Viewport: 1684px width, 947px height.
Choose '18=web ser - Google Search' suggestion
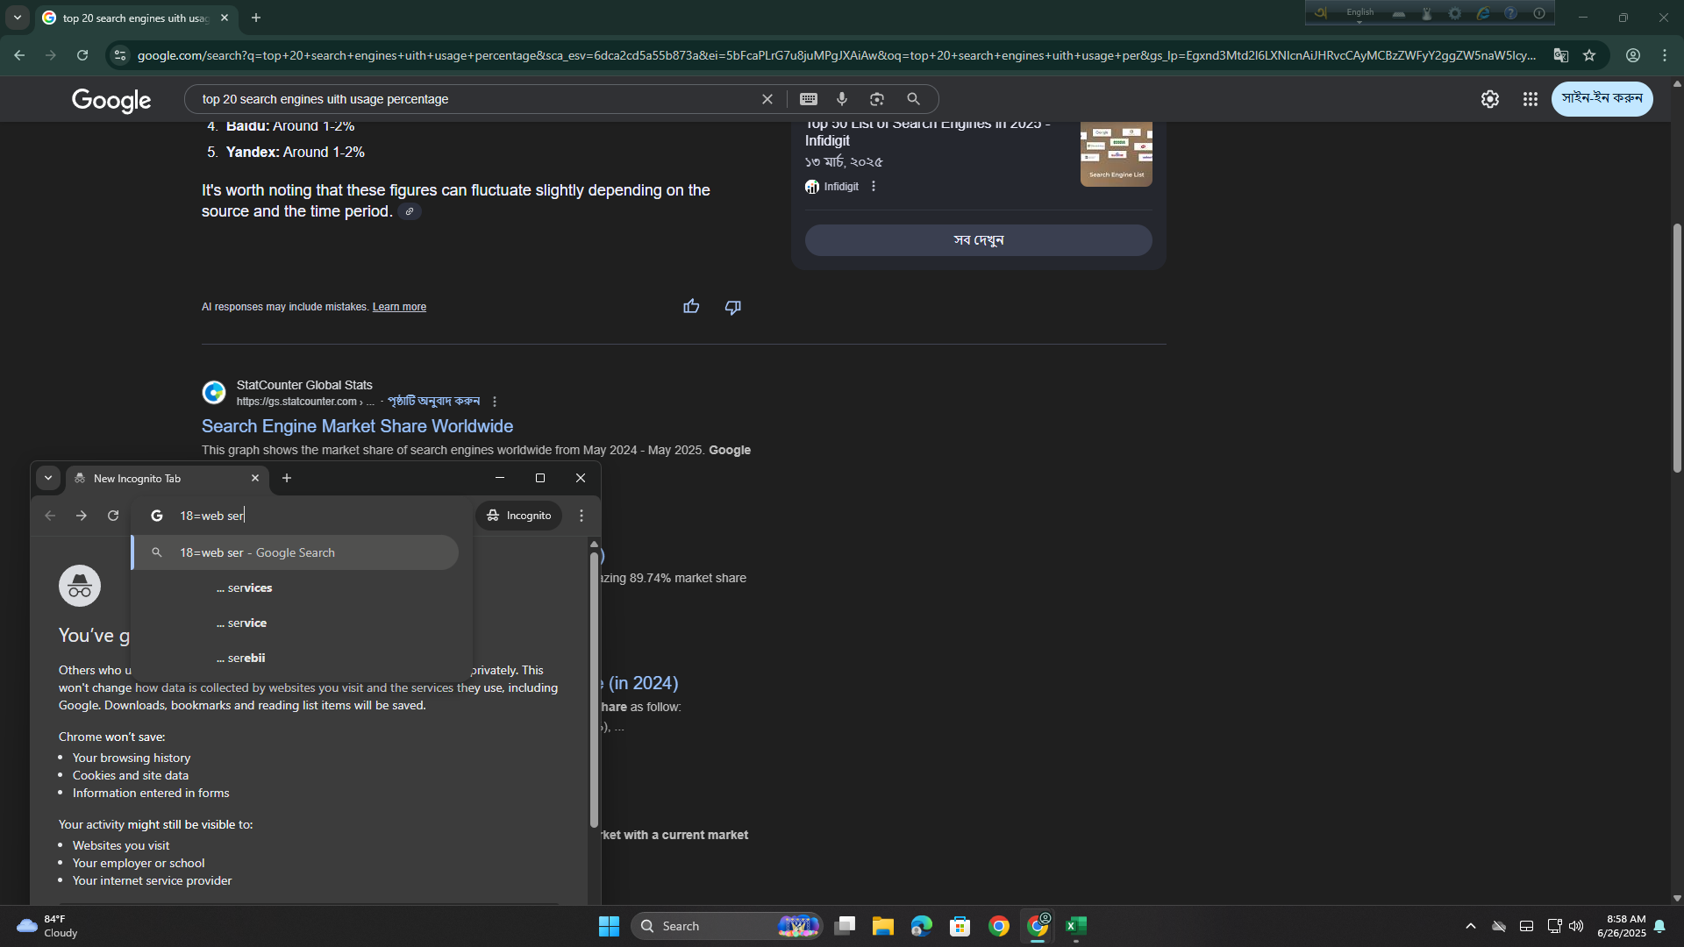click(x=296, y=552)
